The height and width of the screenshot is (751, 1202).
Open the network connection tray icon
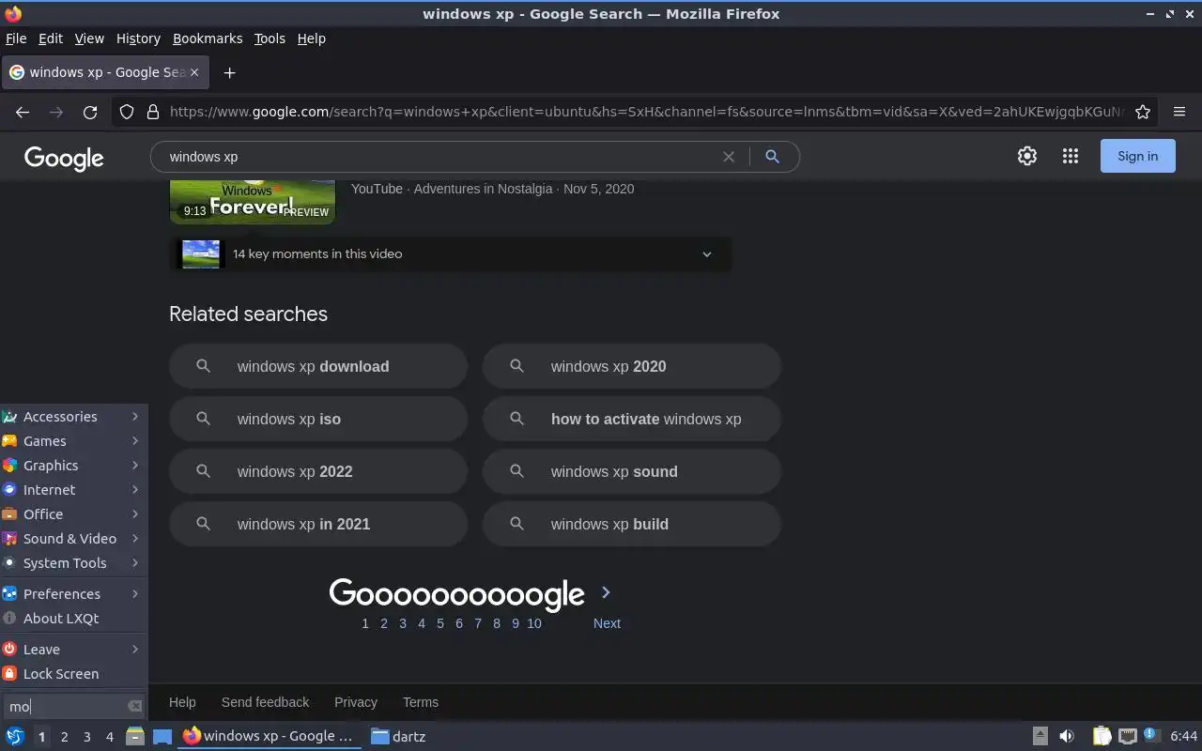pyautogui.click(x=1128, y=736)
